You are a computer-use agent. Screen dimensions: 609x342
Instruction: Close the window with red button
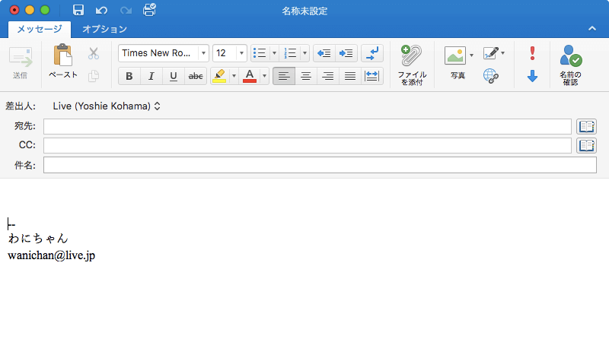coord(14,10)
